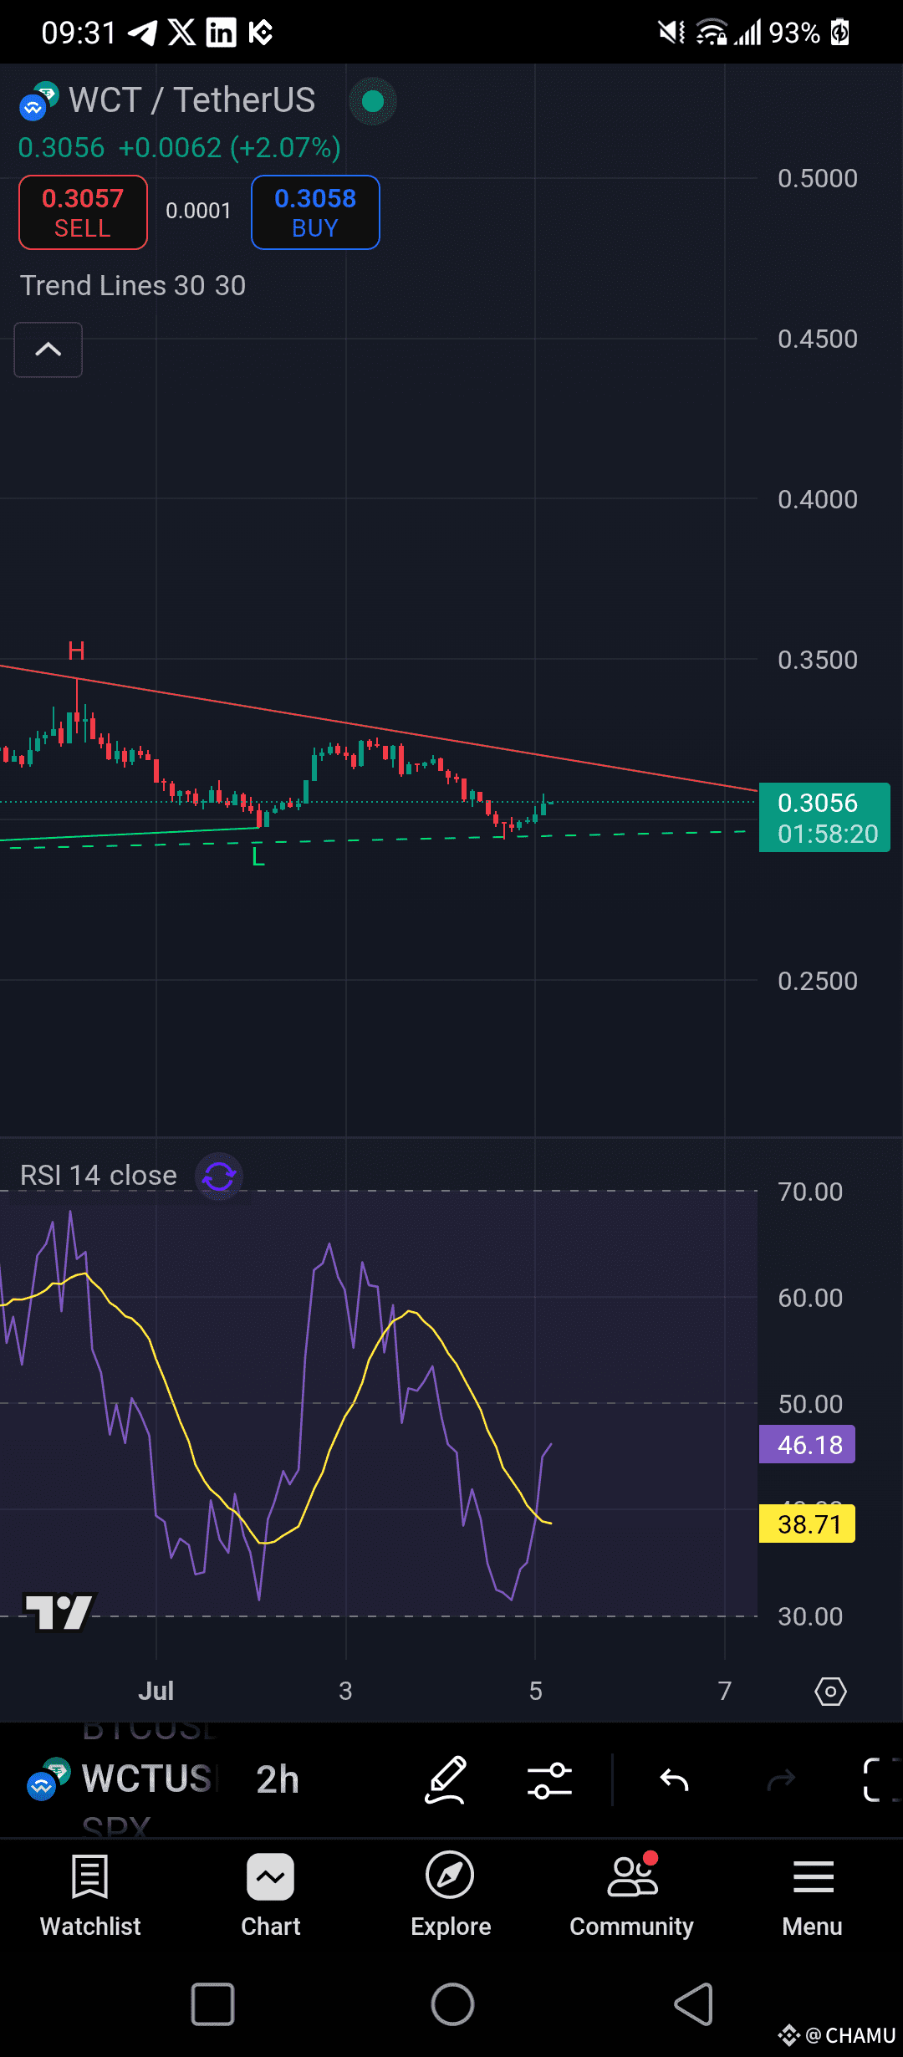The height and width of the screenshot is (2057, 903).
Task: Open chart indicators and settings sliders icon
Action: tap(549, 1779)
